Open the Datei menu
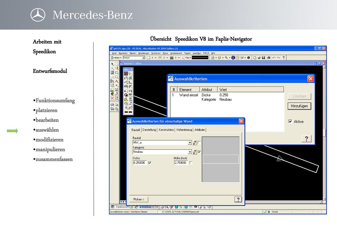This screenshot has height=233, width=337. click(x=114, y=53)
